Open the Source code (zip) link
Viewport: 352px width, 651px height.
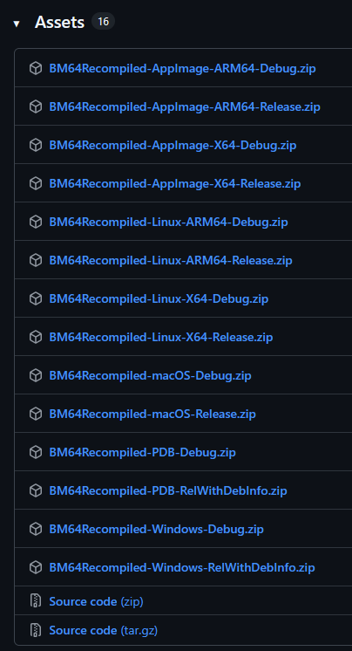(96, 601)
